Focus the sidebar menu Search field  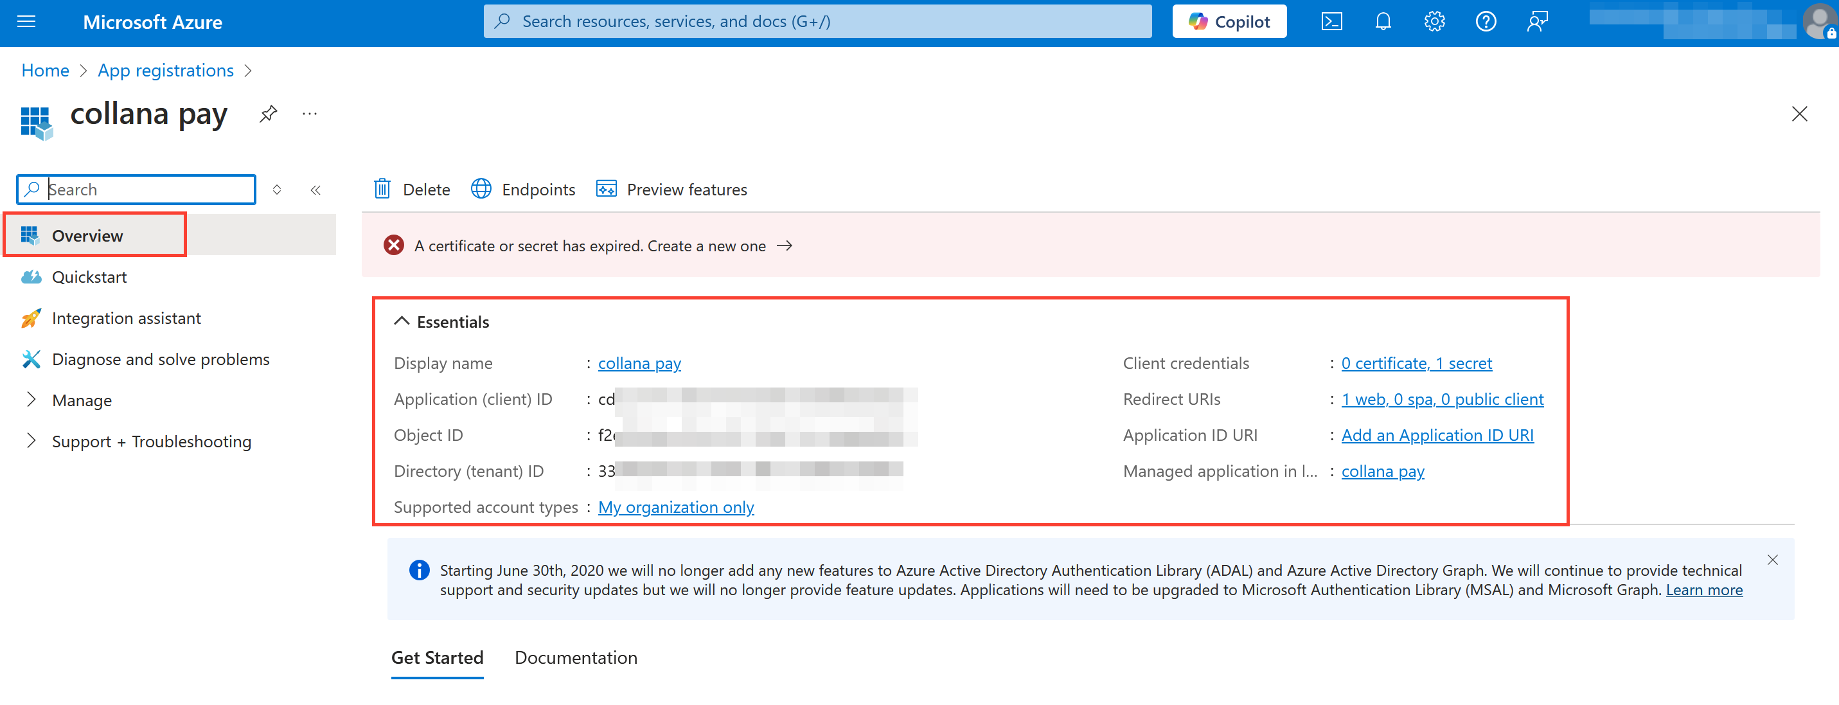click(x=136, y=190)
